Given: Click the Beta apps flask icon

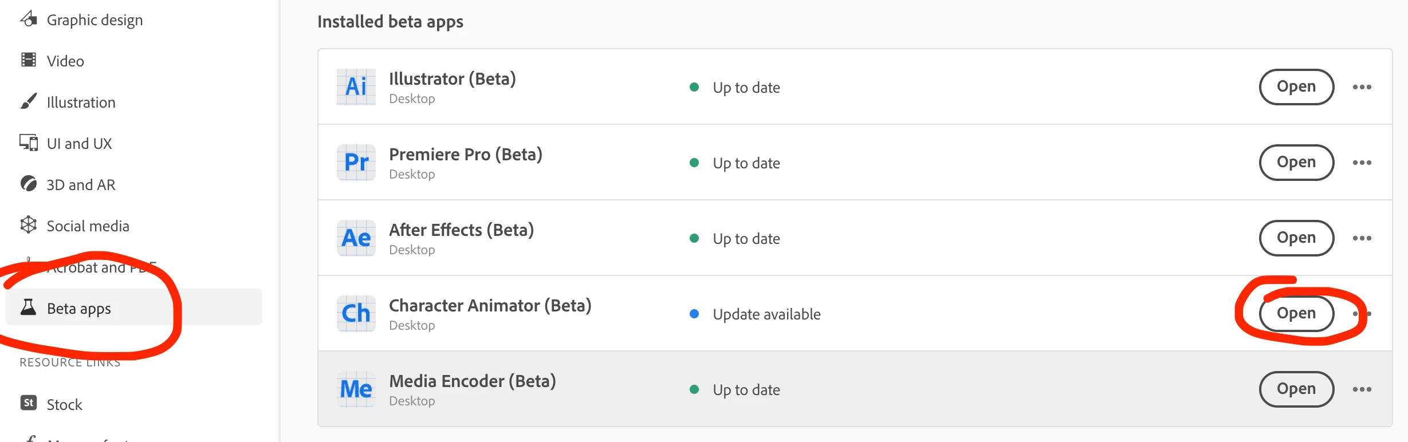Looking at the screenshot, I should point(28,307).
